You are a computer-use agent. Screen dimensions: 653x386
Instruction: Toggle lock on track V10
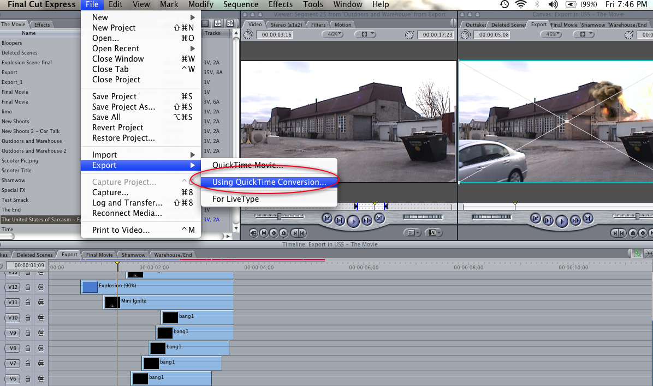[28, 318]
